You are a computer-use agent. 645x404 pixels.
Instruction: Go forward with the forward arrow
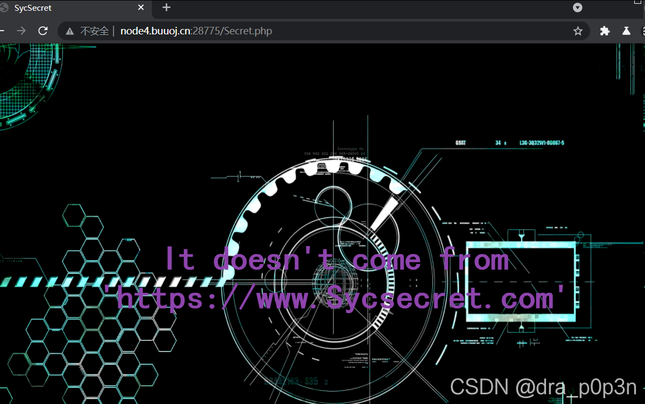(22, 31)
